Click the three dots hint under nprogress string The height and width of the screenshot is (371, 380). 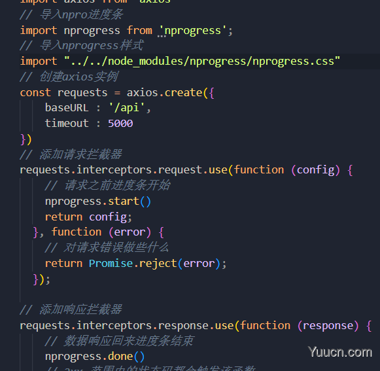162,37
